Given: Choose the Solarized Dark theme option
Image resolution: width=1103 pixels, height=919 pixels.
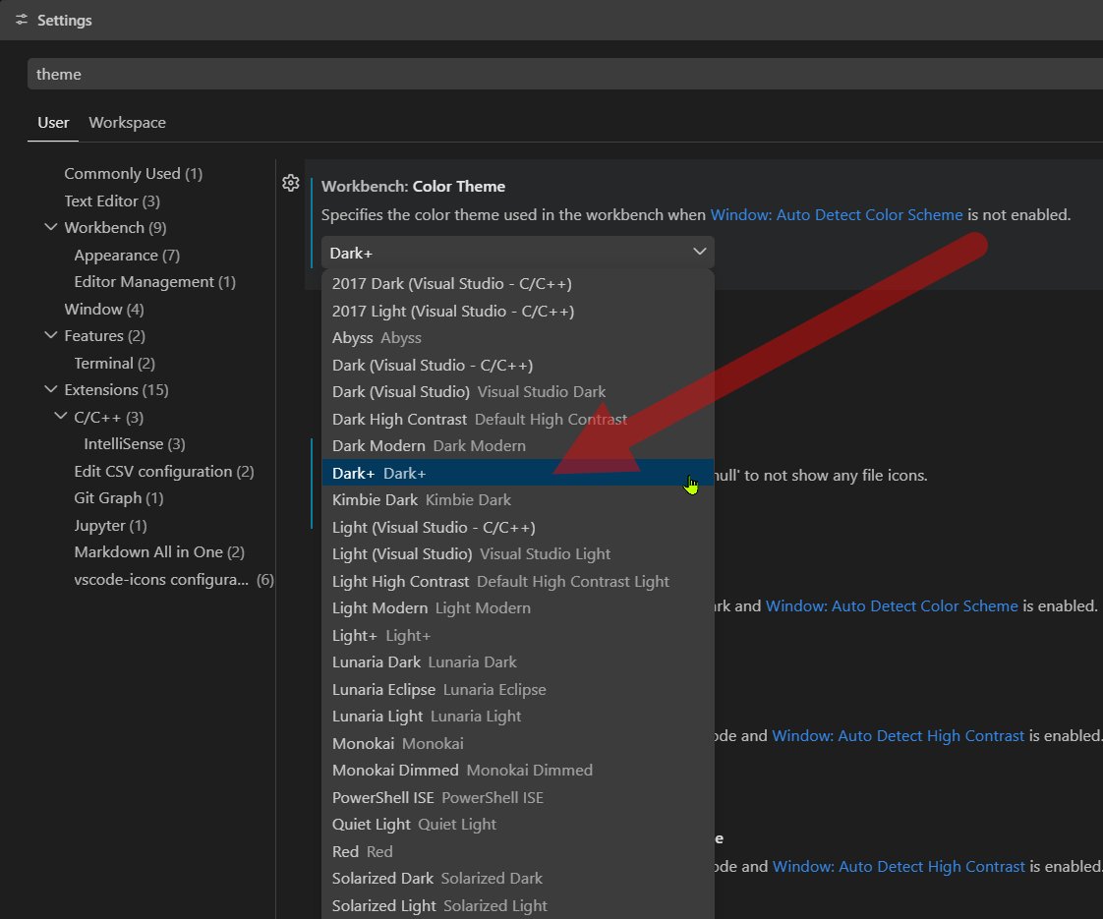Looking at the screenshot, I should (518, 879).
